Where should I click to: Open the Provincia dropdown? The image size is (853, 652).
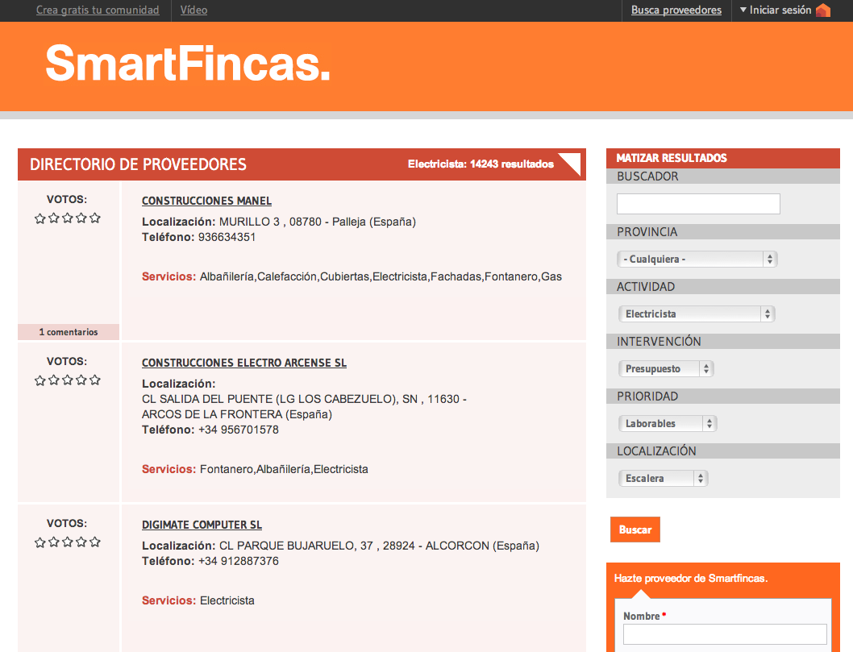pyautogui.click(x=697, y=260)
